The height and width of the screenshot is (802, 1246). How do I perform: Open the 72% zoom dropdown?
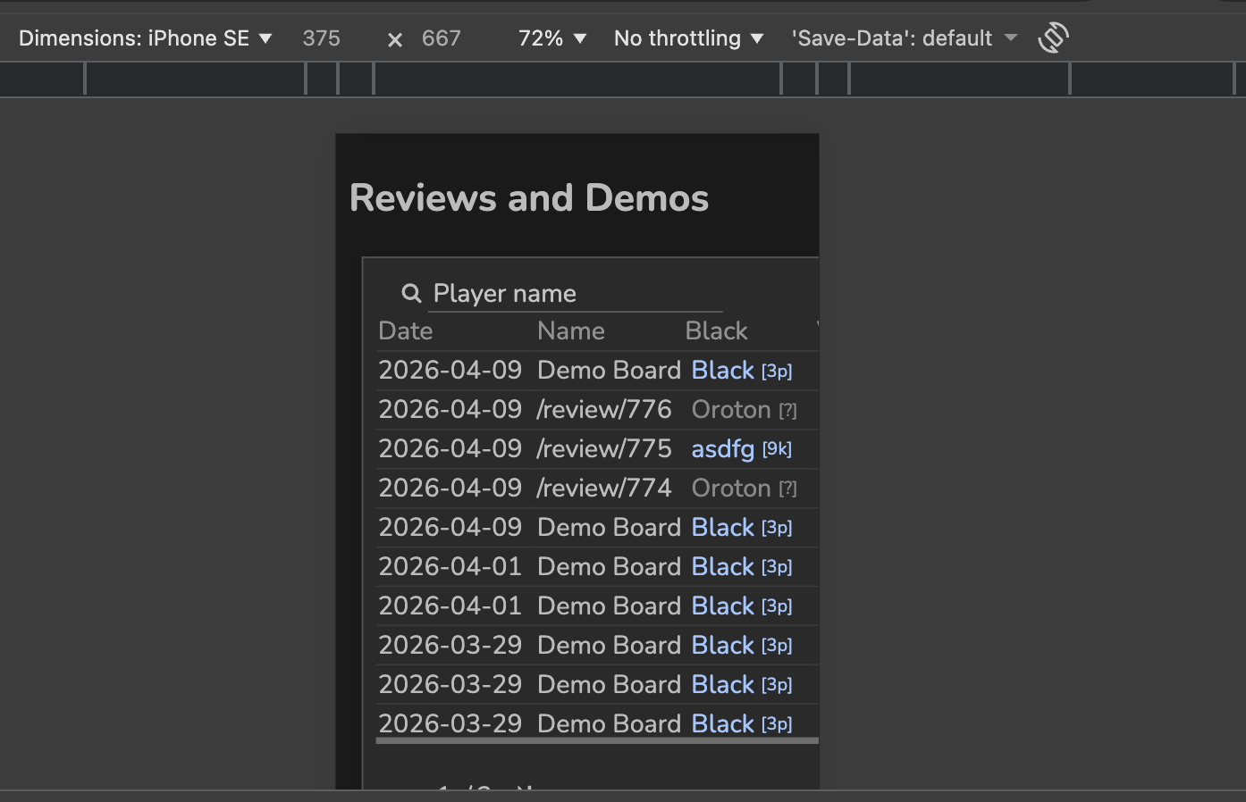coord(552,38)
